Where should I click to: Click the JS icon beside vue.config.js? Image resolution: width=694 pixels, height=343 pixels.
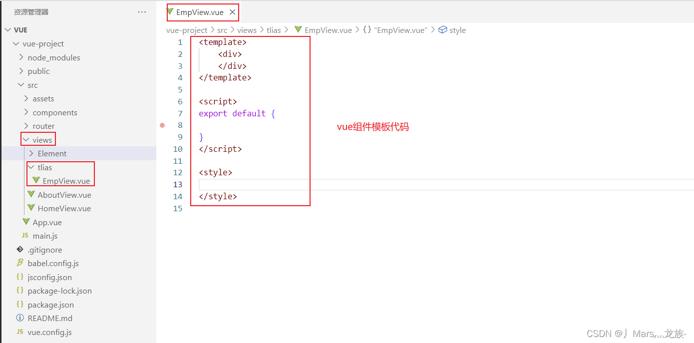[20, 332]
